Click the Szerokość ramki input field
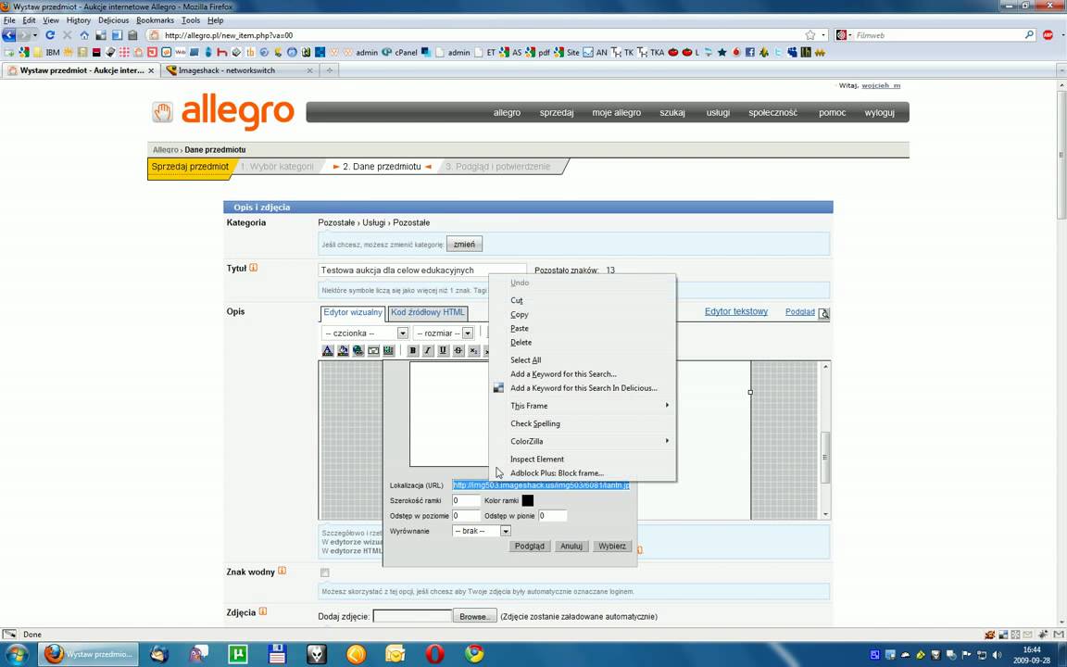This screenshot has width=1067, height=667. click(466, 500)
